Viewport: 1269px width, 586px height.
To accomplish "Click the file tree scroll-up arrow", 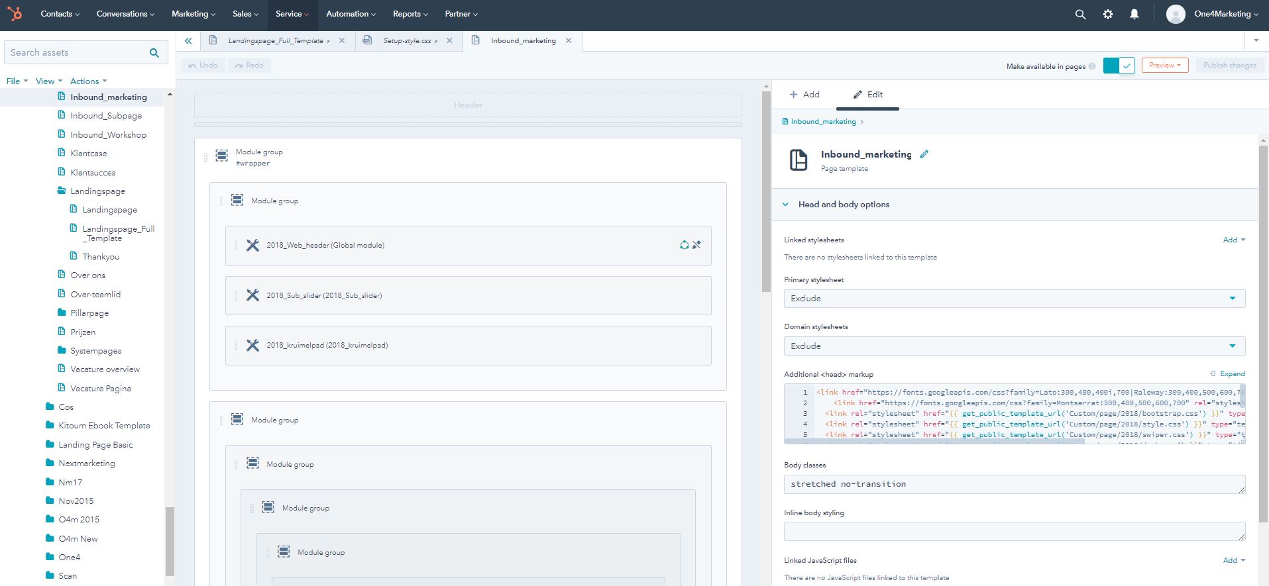I will [x=170, y=95].
